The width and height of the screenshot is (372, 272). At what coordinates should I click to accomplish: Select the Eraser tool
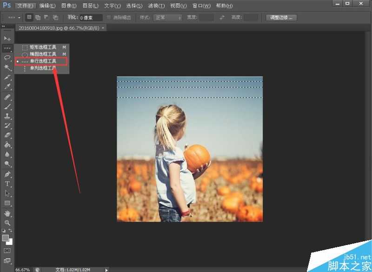click(7, 135)
